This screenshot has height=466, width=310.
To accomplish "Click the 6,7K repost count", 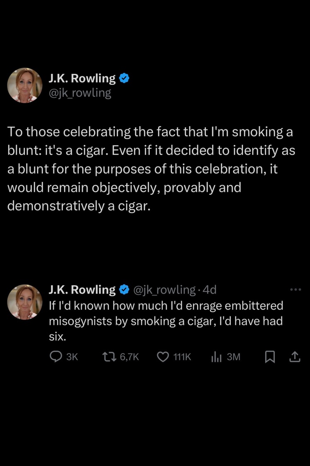I will (129, 357).
